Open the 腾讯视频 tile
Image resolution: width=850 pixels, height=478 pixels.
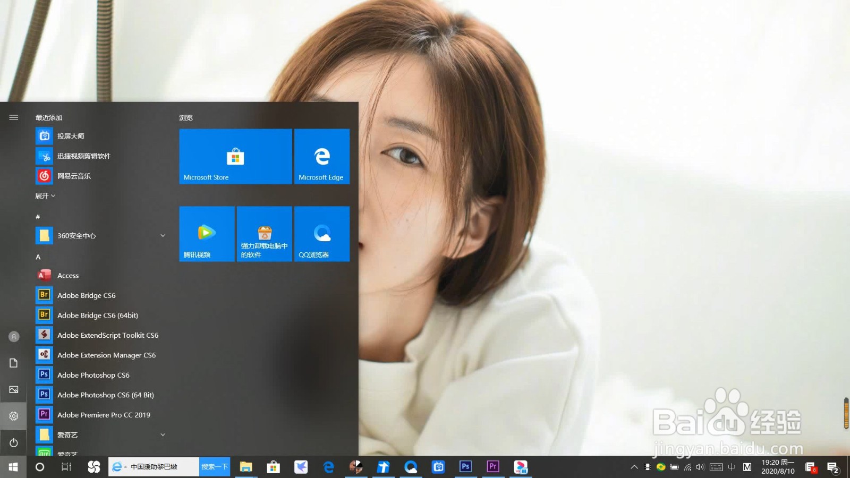coord(207,234)
